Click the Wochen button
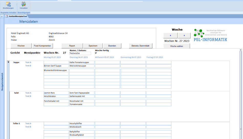The width and height of the screenshot is (243, 139). pos(21,46)
